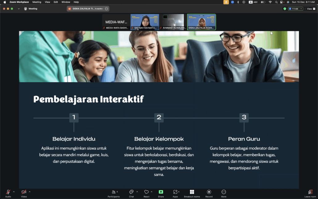Image resolution: width=318 pixels, height=199 pixels.
Task: Start recording with the Record button
Action: pos(209,193)
